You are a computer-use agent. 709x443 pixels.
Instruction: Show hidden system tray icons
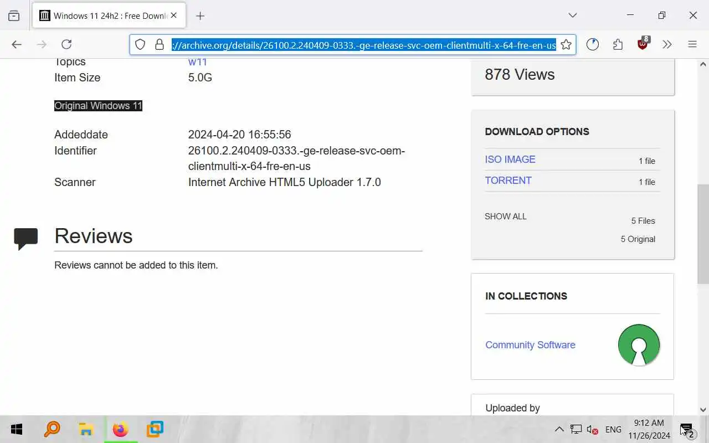(559, 429)
